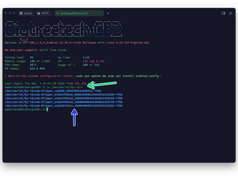This screenshot has width=238, height=178.
Task: Click the 'RX today: 923.8 MiB' entry
Action: (25, 69)
